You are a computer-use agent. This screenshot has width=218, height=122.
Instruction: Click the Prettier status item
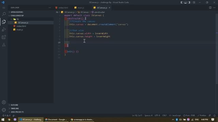[202, 115]
